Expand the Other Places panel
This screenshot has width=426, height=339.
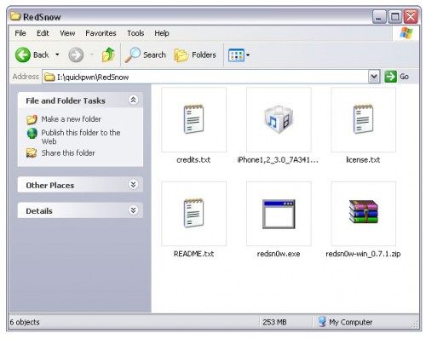(x=133, y=185)
